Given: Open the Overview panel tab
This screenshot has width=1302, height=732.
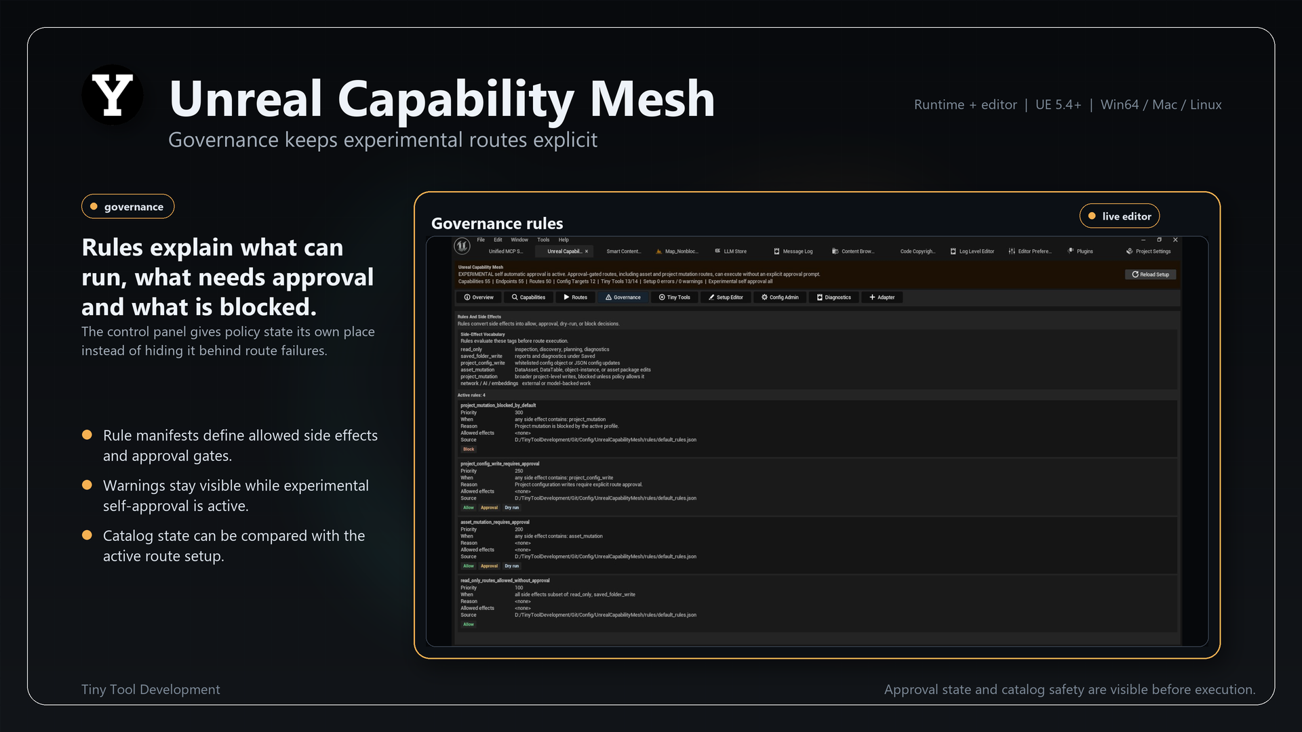Looking at the screenshot, I should click(479, 298).
